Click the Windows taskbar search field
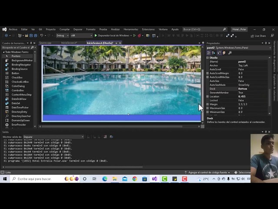 point(45,179)
